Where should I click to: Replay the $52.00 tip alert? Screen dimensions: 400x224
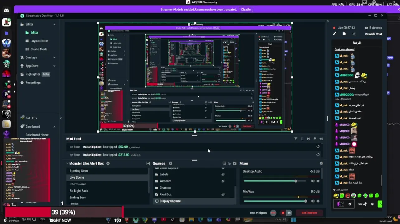[x=318, y=147]
